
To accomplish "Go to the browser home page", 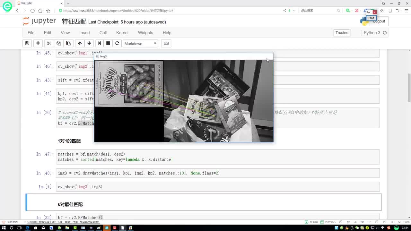I will (x=40, y=11).
